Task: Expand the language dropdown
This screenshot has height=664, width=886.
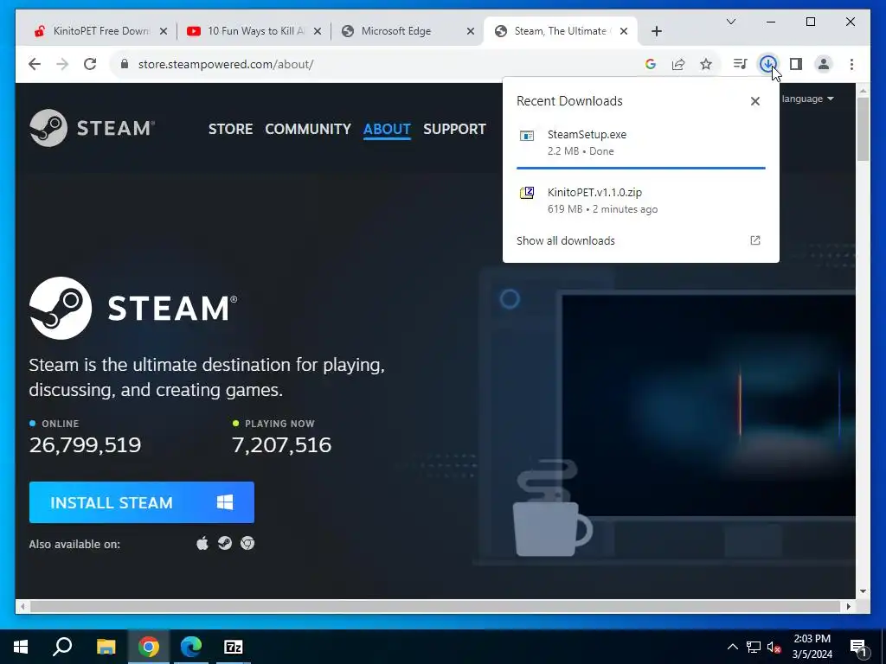Action: pyautogui.click(x=807, y=99)
